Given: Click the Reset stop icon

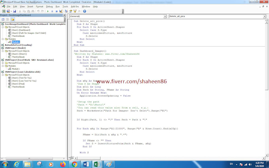Looking at the screenshot, I should [57, 11].
